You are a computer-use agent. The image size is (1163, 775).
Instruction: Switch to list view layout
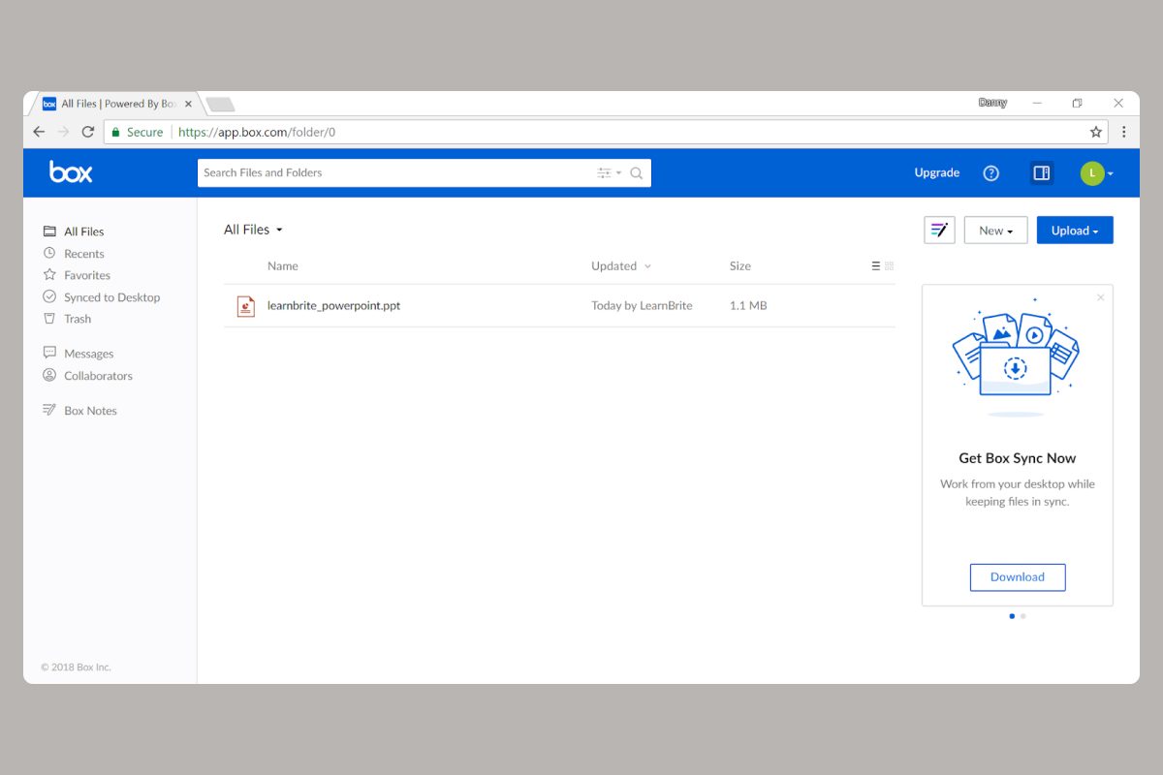coord(876,266)
